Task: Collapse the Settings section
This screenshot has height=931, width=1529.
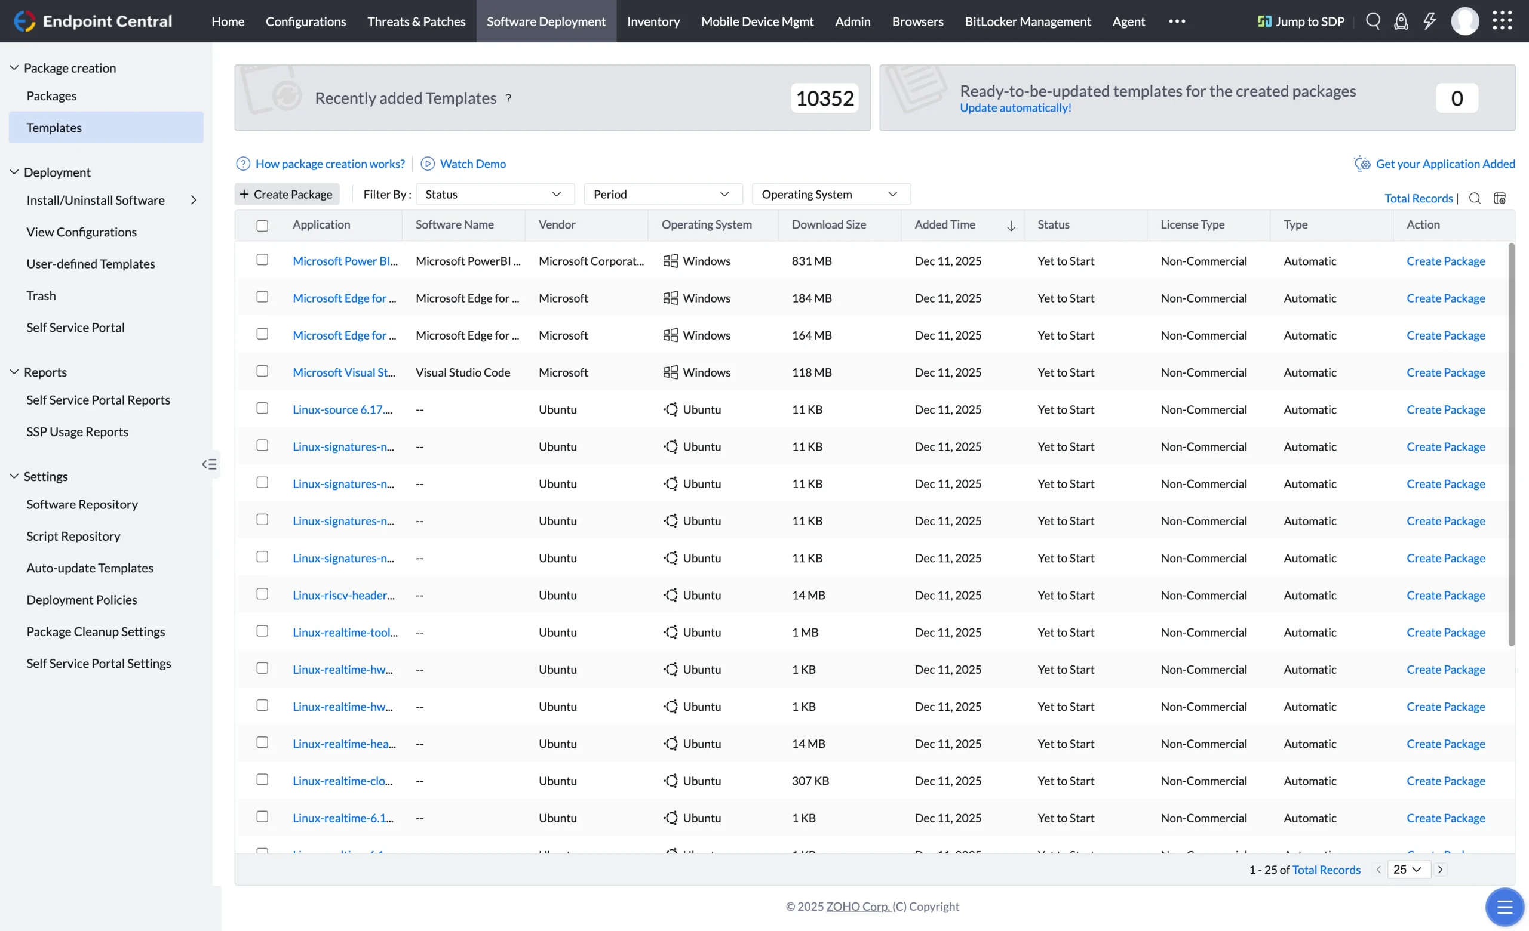Action: [14, 476]
